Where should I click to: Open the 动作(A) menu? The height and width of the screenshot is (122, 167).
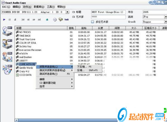tap(27, 7)
